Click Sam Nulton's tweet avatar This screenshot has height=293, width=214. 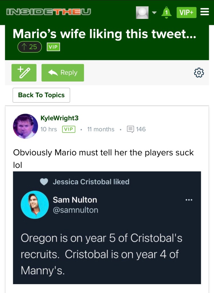coord(35,205)
